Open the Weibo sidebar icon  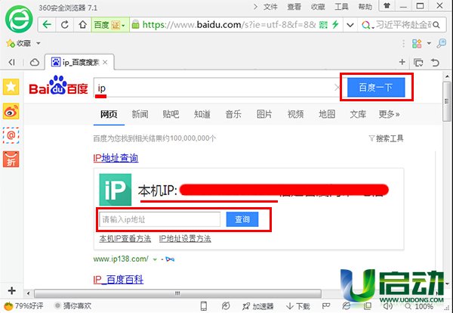click(x=11, y=111)
